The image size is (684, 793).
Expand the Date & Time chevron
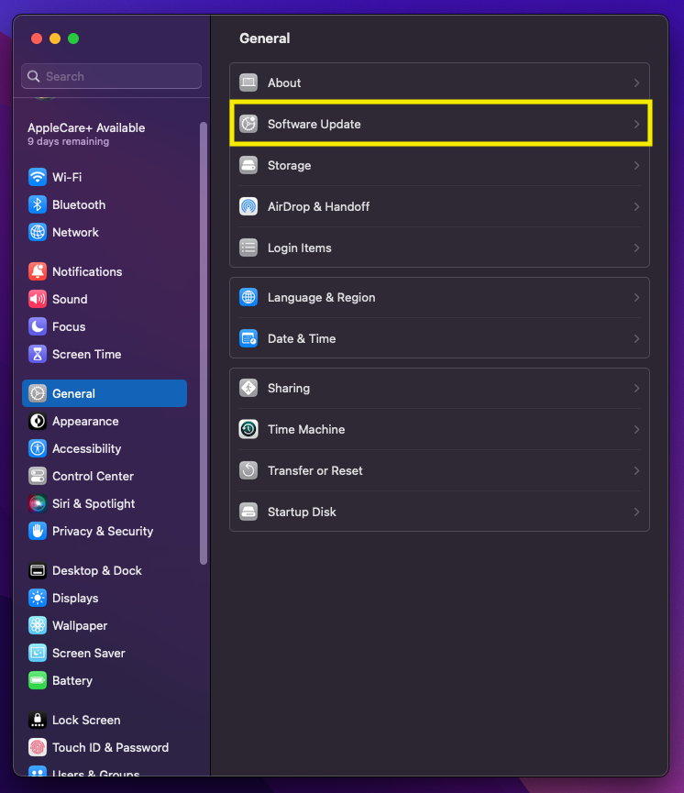point(636,339)
